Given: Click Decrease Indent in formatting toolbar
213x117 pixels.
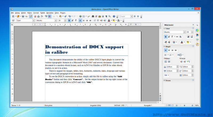Looking at the screenshot, I should tap(101, 20).
